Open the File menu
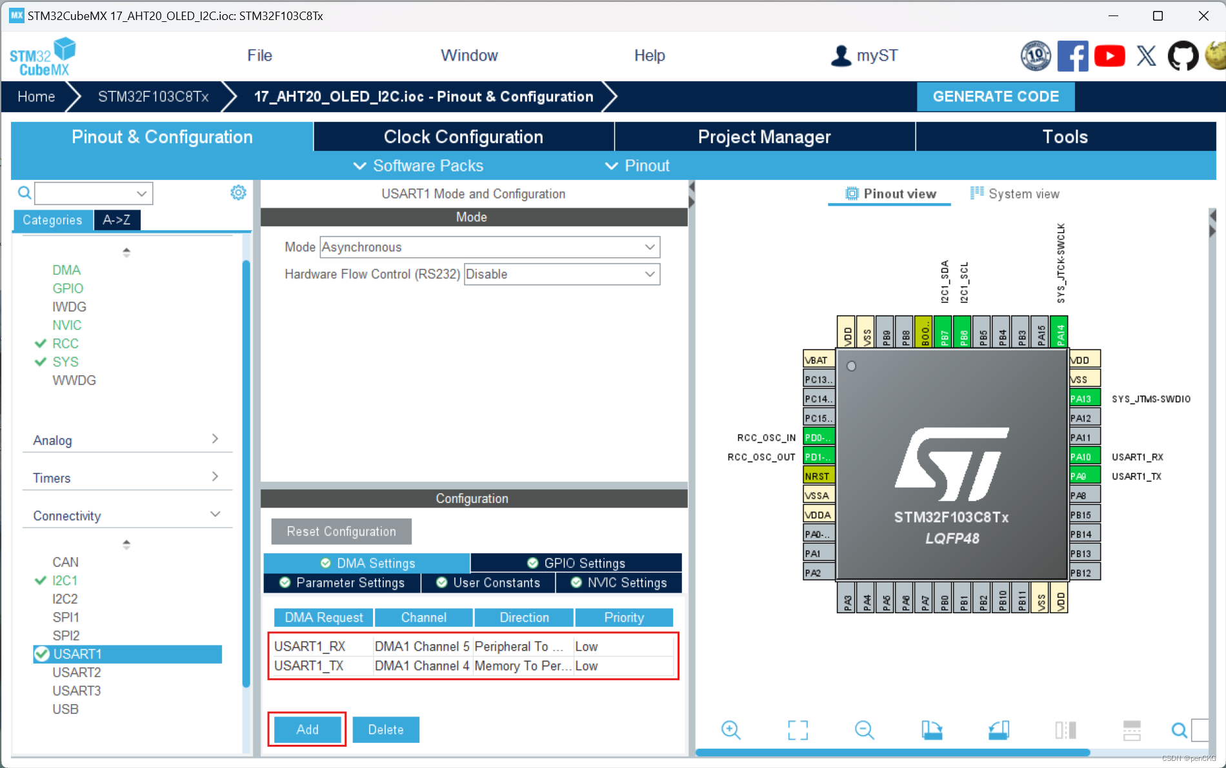The image size is (1226, 768). pyautogui.click(x=259, y=55)
